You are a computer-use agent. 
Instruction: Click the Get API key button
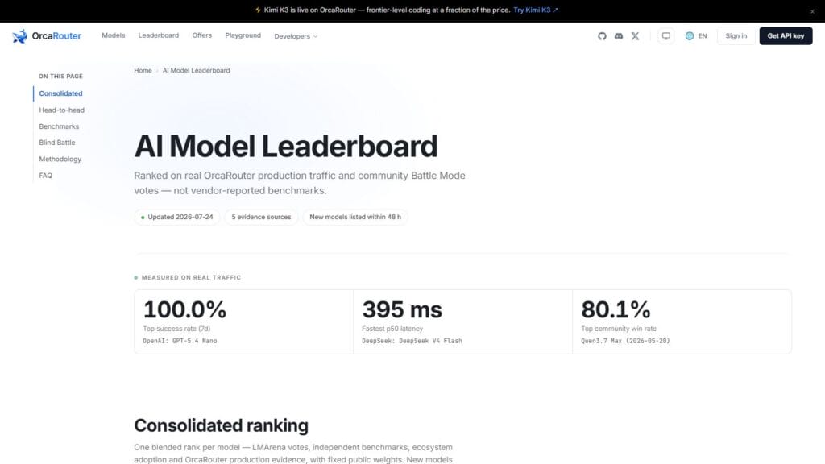pos(786,35)
